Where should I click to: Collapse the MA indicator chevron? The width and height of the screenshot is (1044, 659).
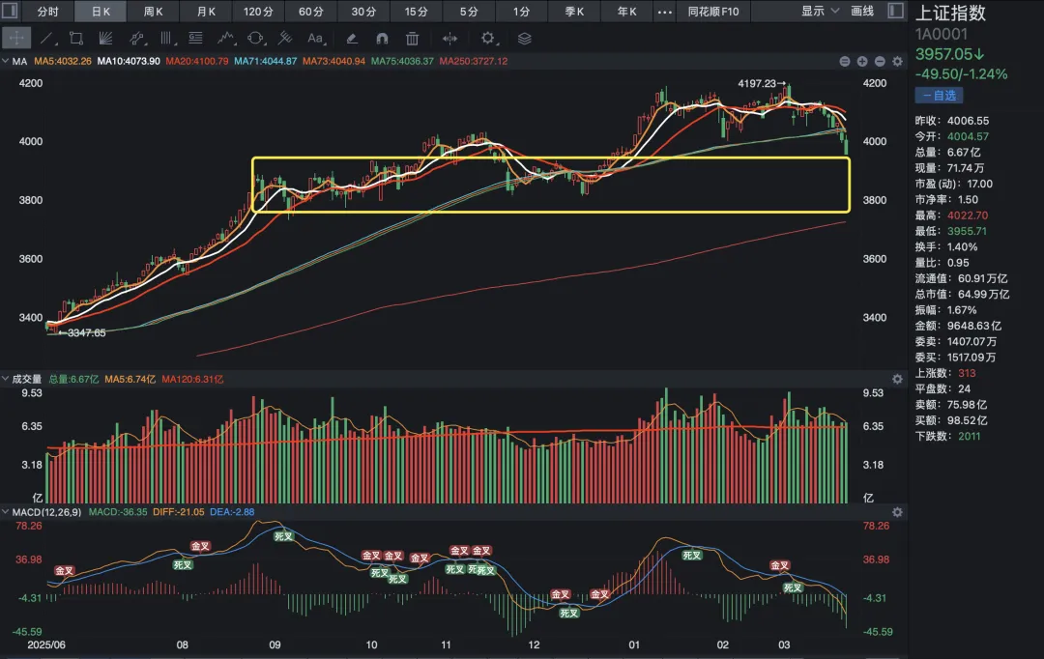tap(6, 61)
